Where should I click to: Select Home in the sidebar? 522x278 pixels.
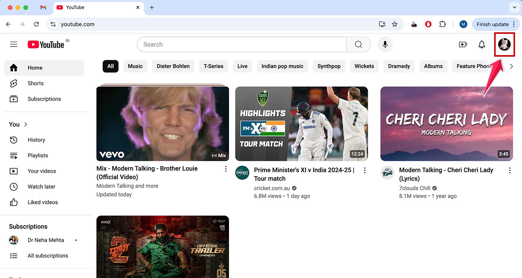[x=35, y=68]
